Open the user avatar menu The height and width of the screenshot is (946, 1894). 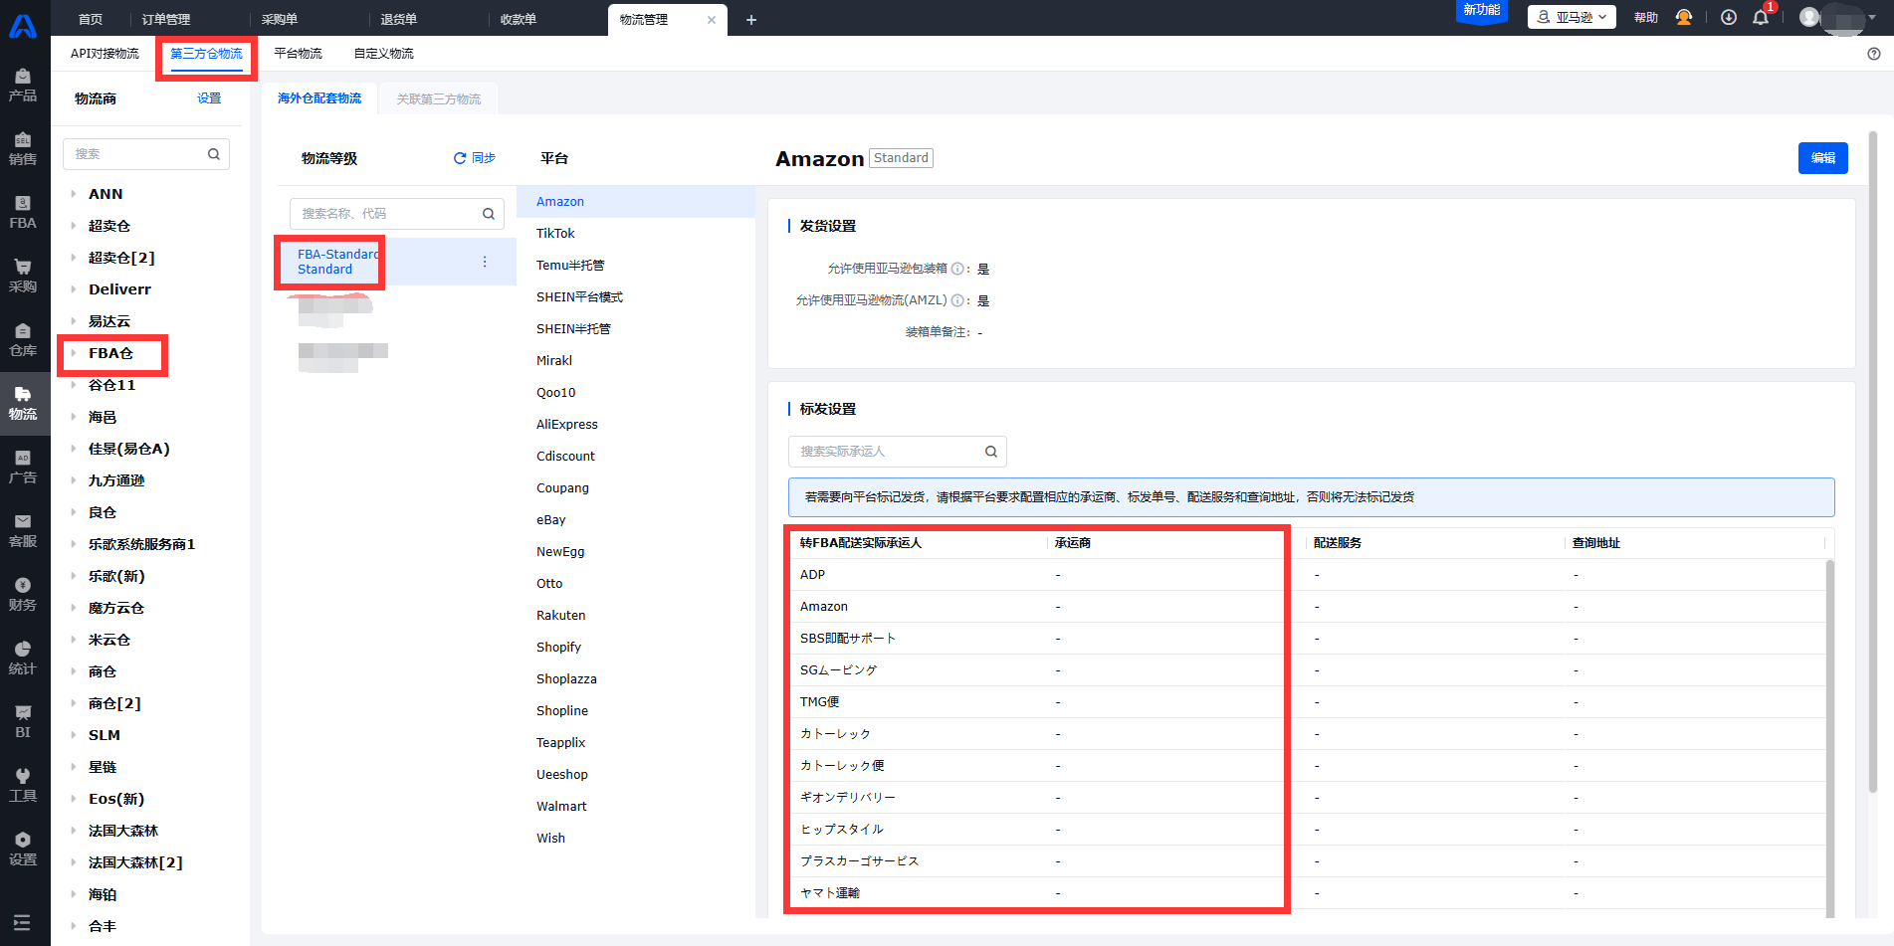tap(1809, 17)
